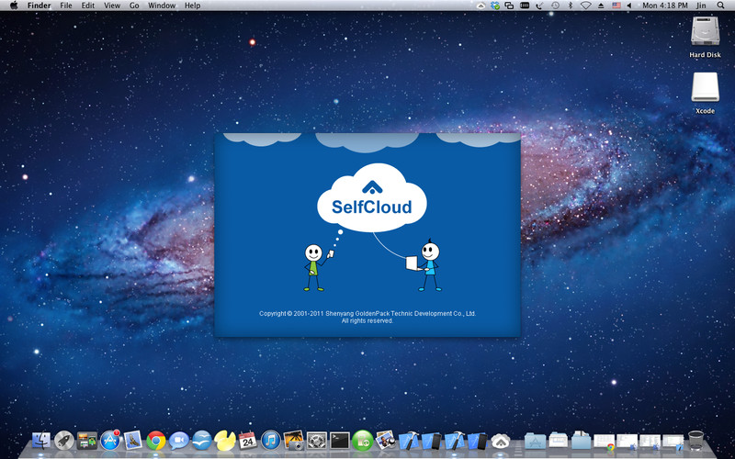Open iChat video bubble icon
Screen dimensions: 735x459
(x=179, y=441)
